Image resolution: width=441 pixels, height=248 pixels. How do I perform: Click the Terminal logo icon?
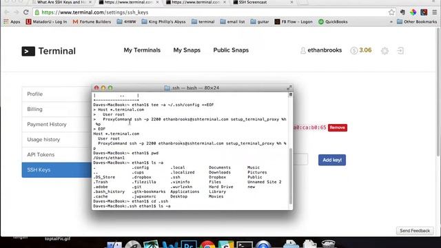point(28,51)
